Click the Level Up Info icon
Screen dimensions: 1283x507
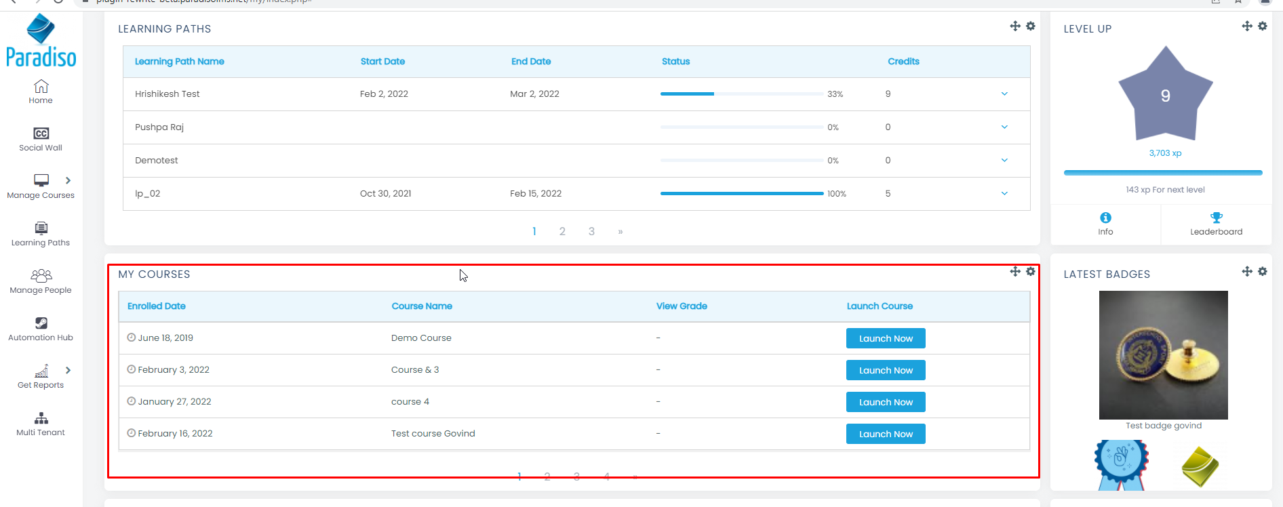click(1105, 218)
